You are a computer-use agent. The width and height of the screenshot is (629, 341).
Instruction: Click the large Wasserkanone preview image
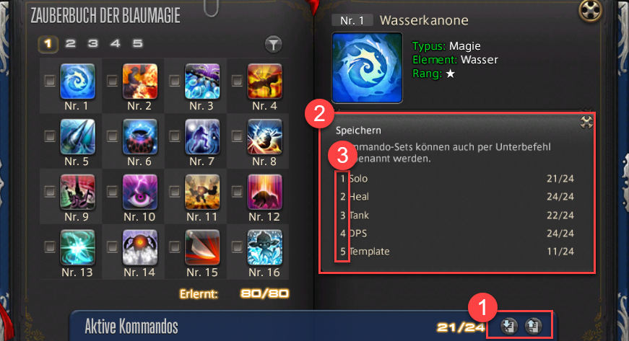point(367,68)
